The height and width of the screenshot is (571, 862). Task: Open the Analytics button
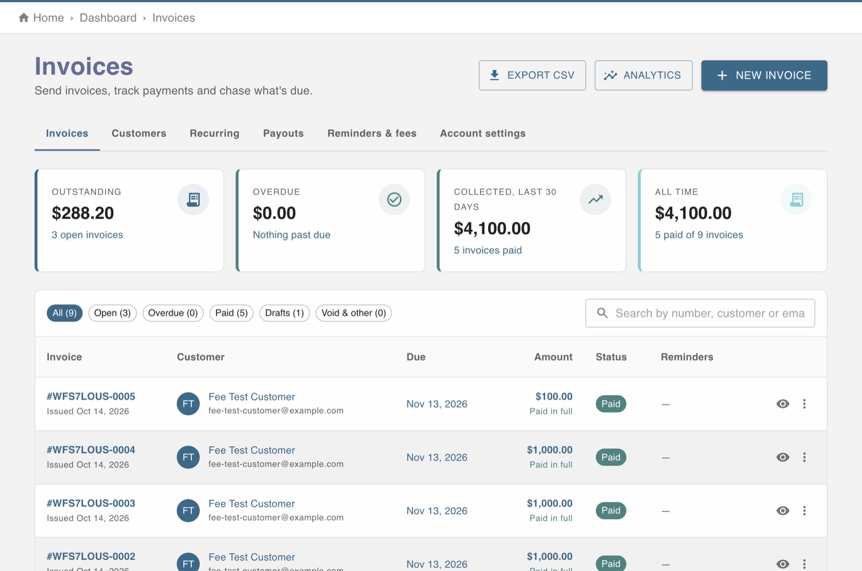[x=643, y=75]
